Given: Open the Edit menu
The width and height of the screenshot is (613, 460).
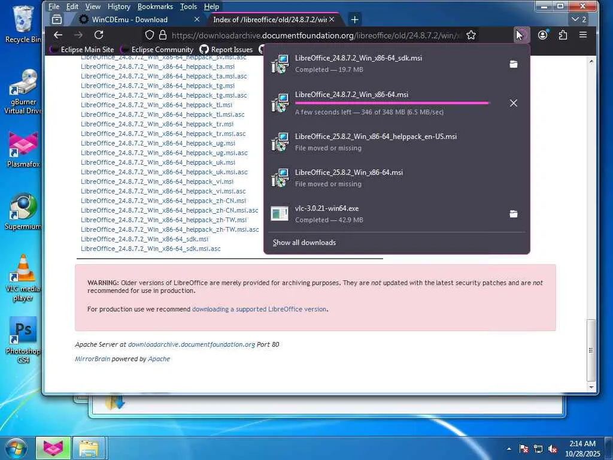Looking at the screenshot, I should pos(72,7).
